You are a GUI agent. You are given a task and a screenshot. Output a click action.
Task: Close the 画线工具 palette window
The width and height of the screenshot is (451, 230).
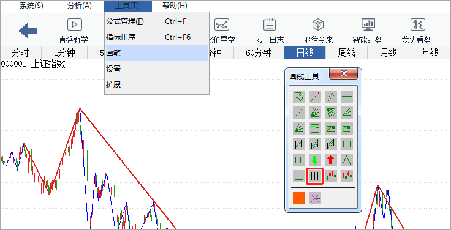344,73
